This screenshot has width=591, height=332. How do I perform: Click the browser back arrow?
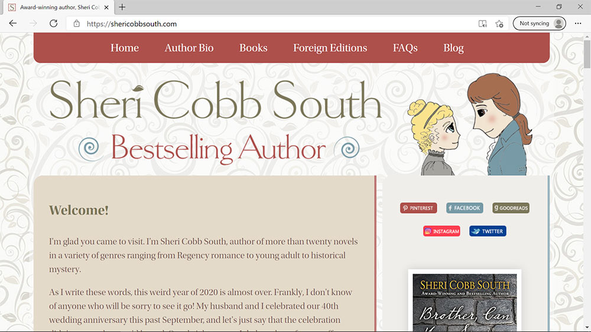point(13,24)
